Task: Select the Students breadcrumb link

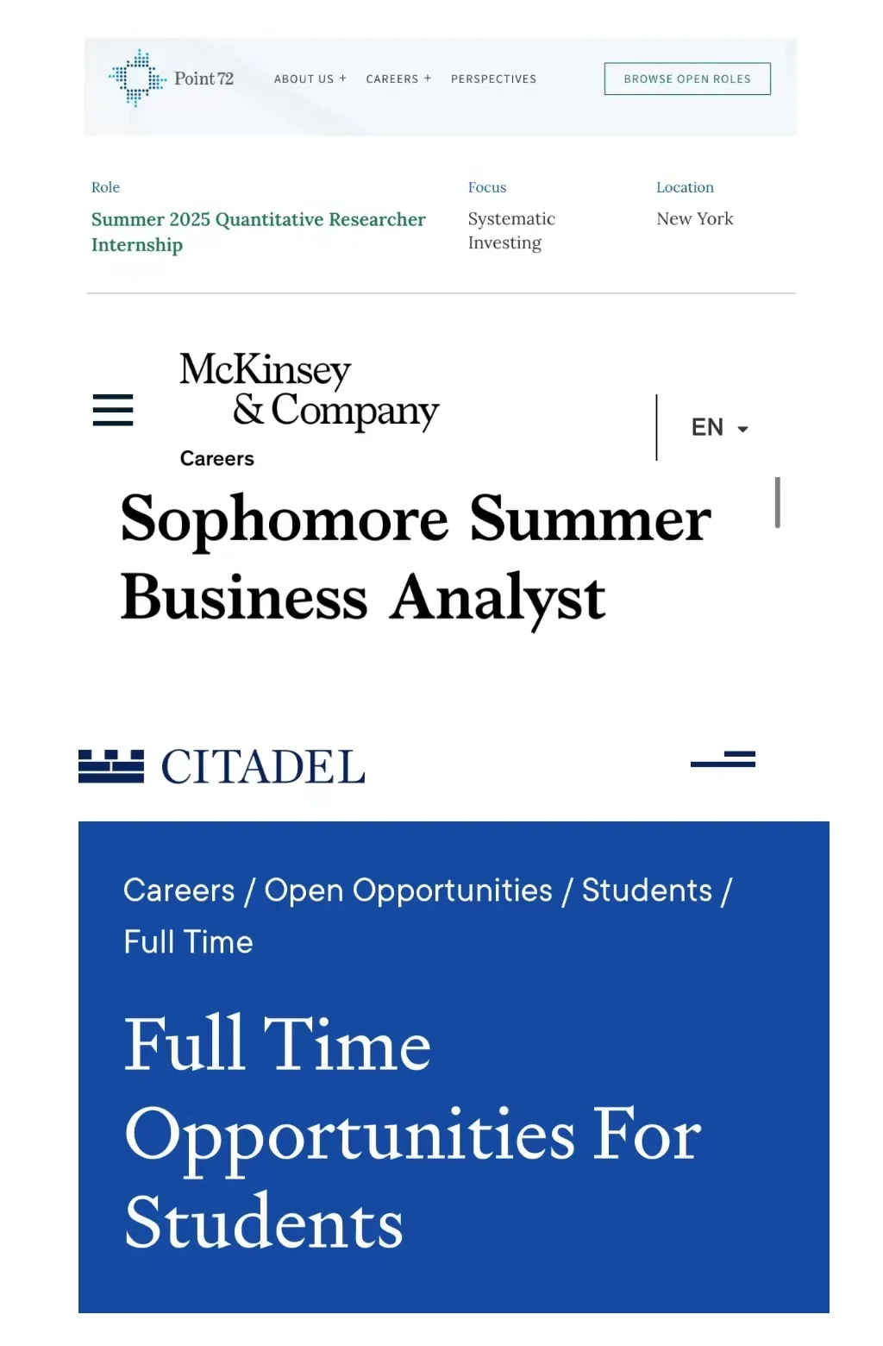Action: point(648,890)
